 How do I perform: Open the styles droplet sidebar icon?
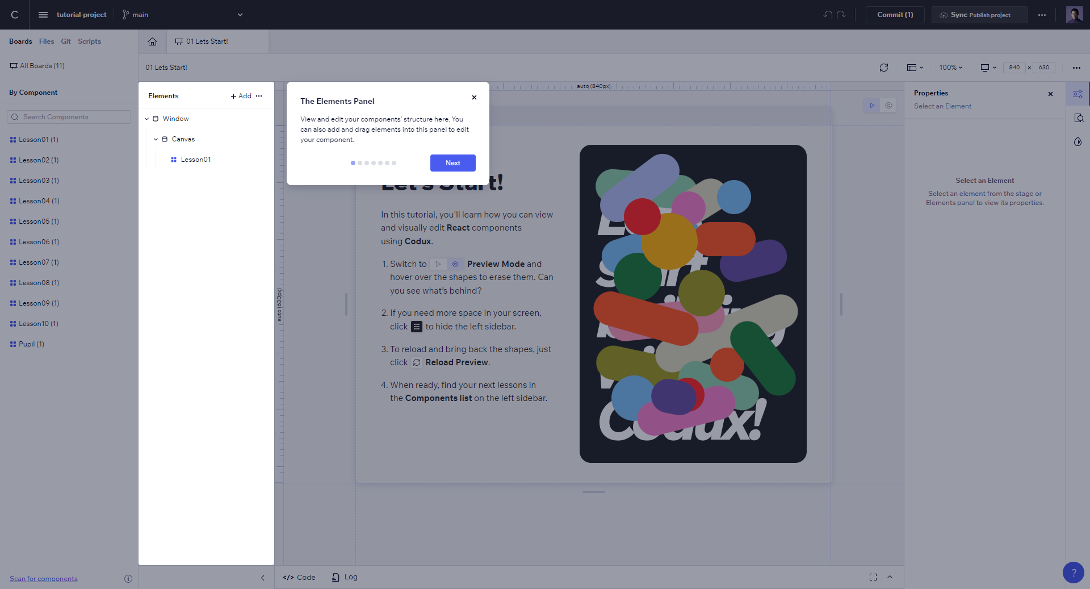coord(1078,141)
